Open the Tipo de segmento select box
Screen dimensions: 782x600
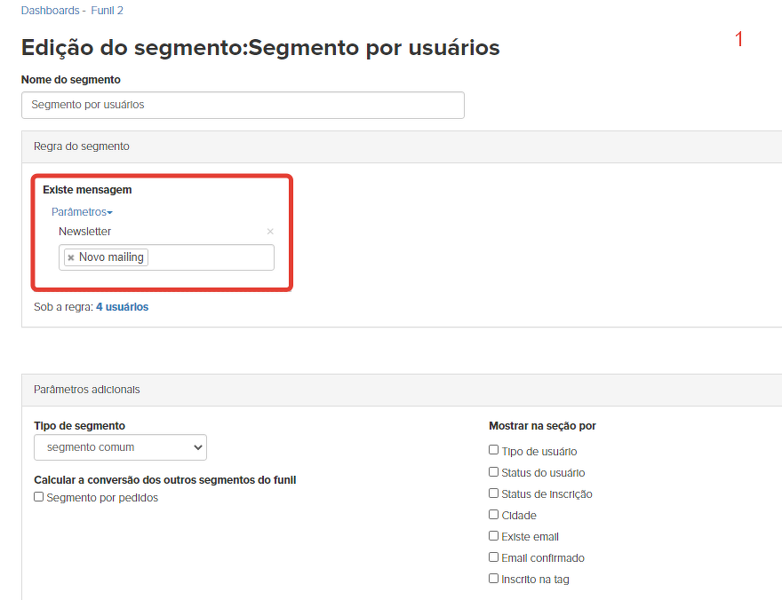pyautogui.click(x=120, y=447)
